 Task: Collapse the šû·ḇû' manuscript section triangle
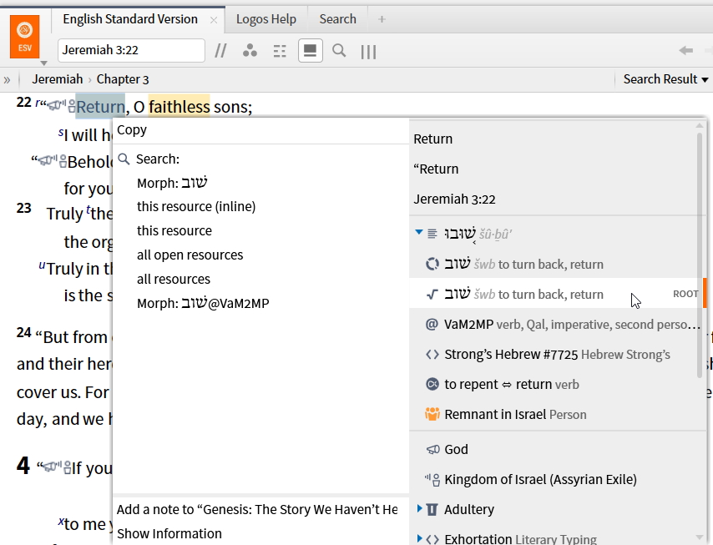(419, 232)
